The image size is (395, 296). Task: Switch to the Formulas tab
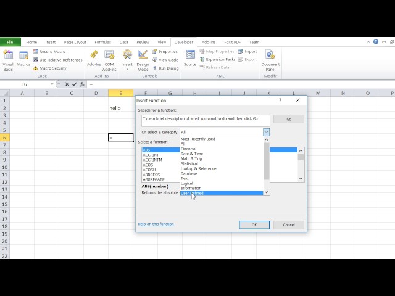click(103, 42)
